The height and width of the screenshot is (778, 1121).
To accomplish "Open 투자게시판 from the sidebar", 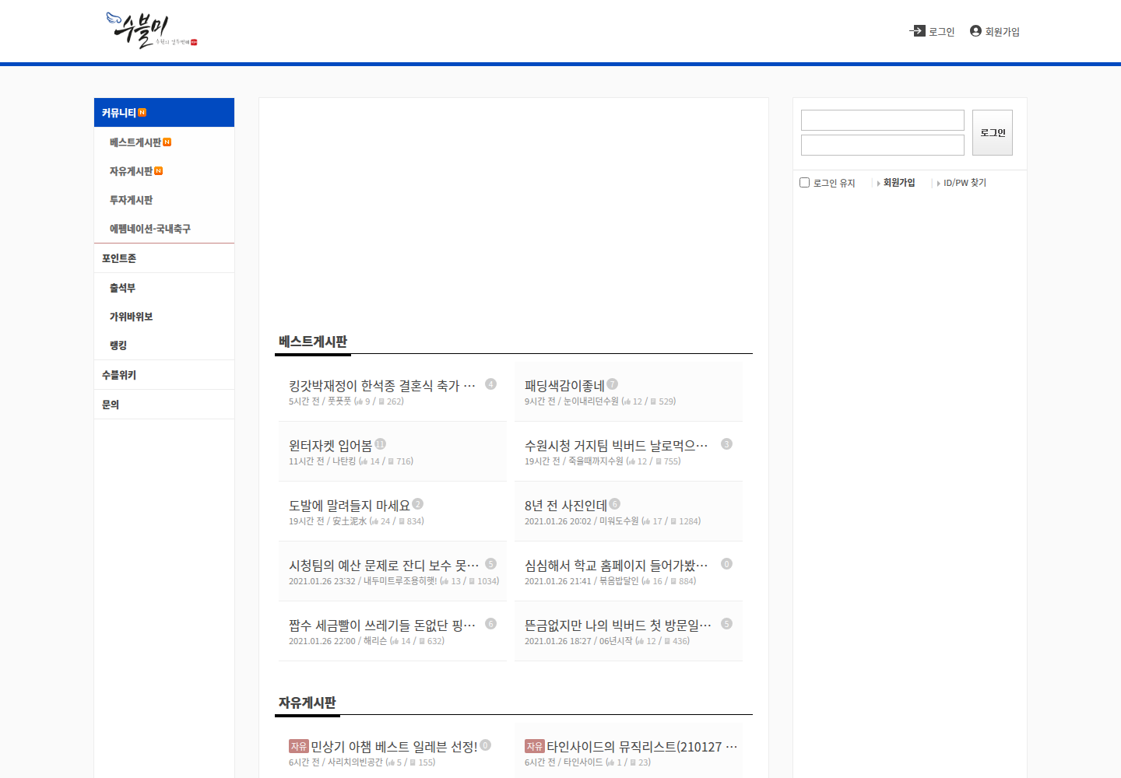I will (131, 200).
